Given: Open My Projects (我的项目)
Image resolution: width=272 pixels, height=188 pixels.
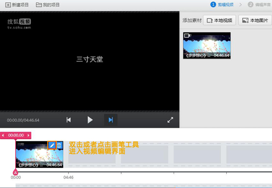Looking at the screenshot, I should point(48,5).
